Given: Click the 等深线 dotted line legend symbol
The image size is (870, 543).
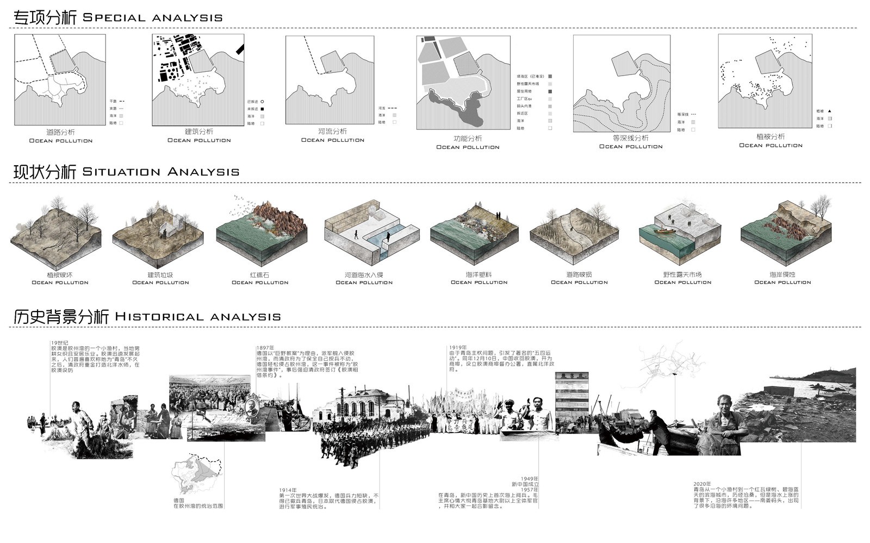Looking at the screenshot, I should pyautogui.click(x=694, y=114).
